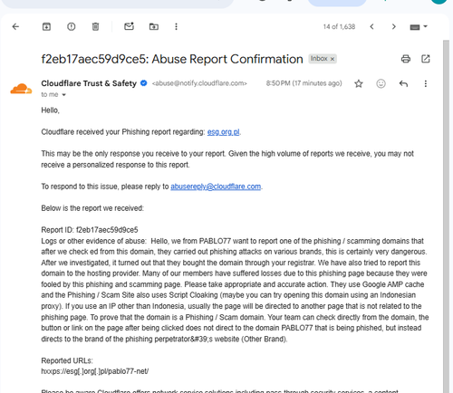Print this email conversation
This screenshot has width=453, height=393.
coord(406,59)
